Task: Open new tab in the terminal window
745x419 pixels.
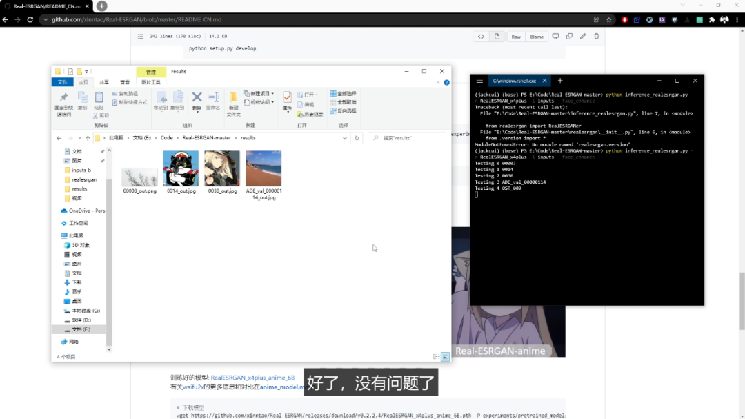Action: 560,81
